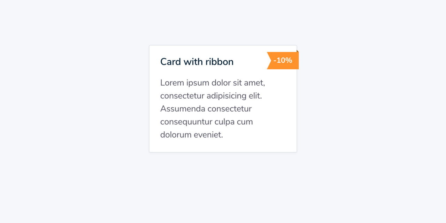The width and height of the screenshot is (446, 223).
Task: Click the notched left edge of ribbon
Action: (x=269, y=61)
